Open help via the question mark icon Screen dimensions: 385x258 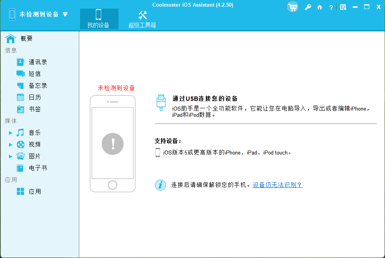(331, 7)
